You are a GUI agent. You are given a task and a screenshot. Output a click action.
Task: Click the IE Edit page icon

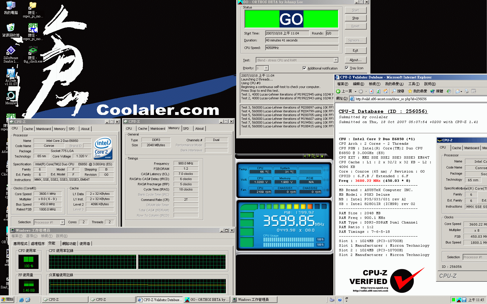(474, 91)
